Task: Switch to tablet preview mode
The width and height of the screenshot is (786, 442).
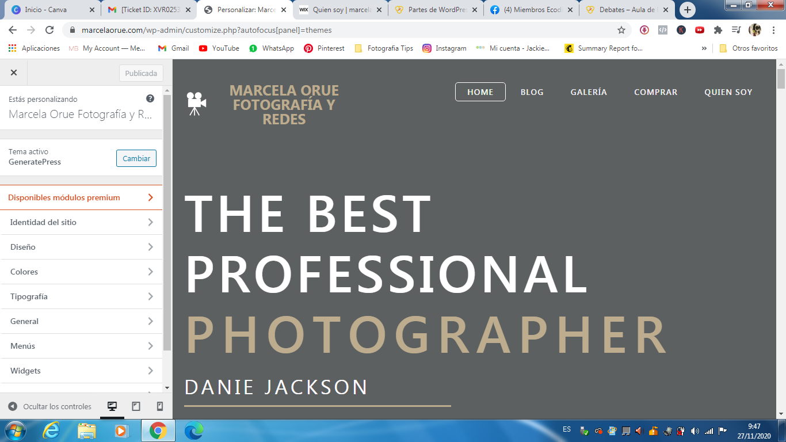Action: 136,406
